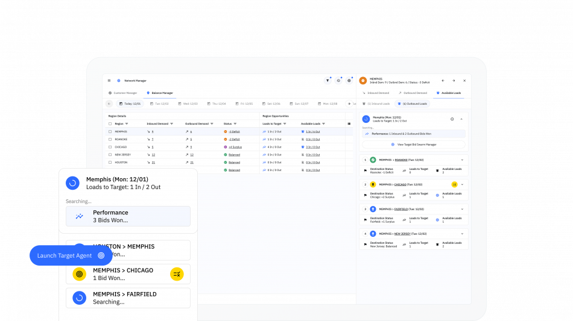Click the info icon in Memphis (Mon: 12/01) panel

coord(452,119)
